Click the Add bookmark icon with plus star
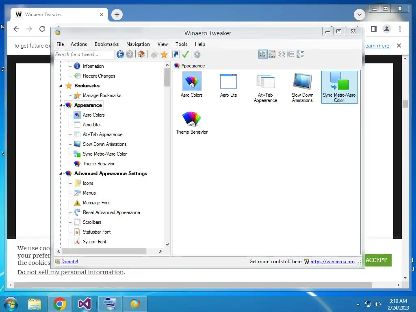The height and width of the screenshot is (312, 416). (154, 55)
